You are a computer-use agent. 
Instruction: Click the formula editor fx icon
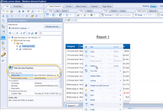(65, 20)
